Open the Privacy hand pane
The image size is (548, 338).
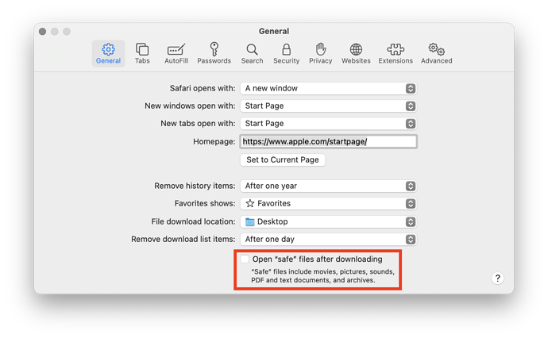tap(321, 53)
